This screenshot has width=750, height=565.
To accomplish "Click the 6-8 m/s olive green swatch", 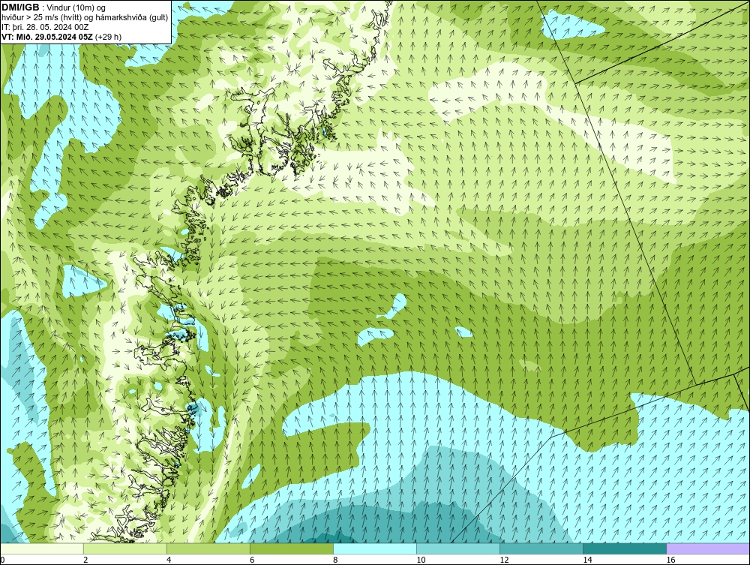I will tap(292, 548).
